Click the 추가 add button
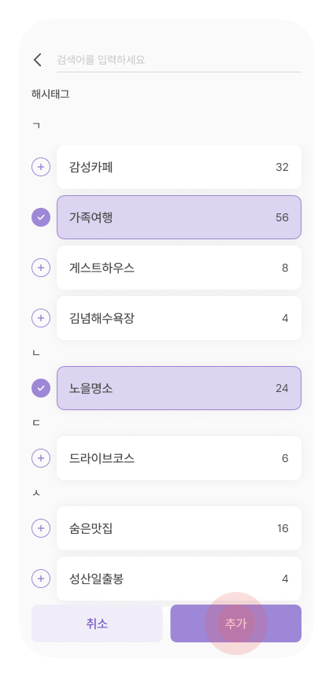The image size is (333, 677). click(x=236, y=623)
